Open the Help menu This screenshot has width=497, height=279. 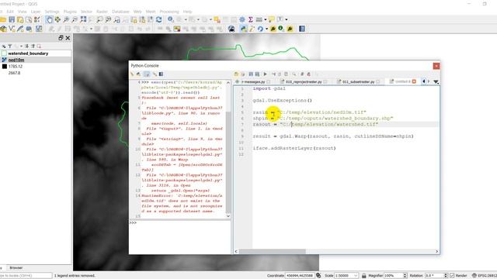coord(187,12)
